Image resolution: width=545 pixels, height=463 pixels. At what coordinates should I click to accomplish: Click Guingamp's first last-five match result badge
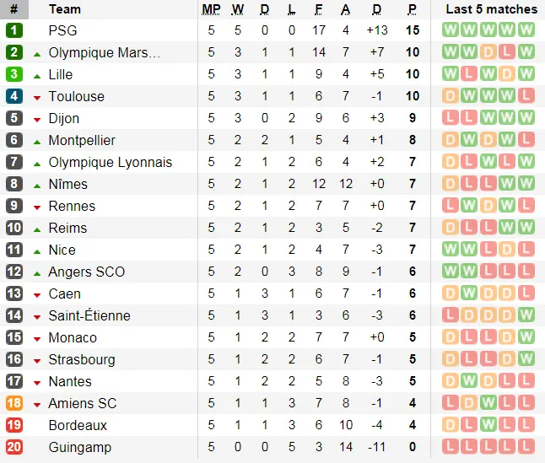click(x=451, y=447)
